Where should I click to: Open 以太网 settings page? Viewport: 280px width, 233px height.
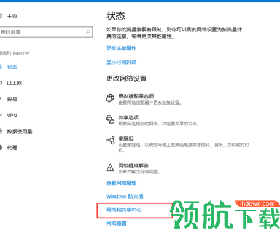tap(14, 83)
